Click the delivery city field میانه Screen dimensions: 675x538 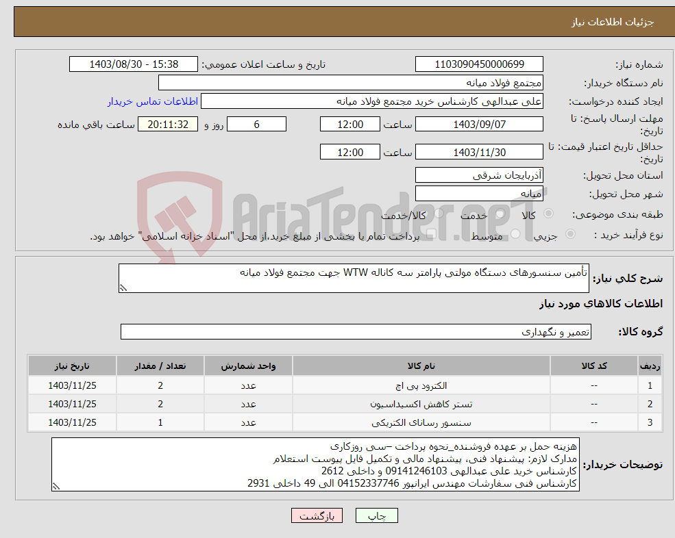coord(479,194)
